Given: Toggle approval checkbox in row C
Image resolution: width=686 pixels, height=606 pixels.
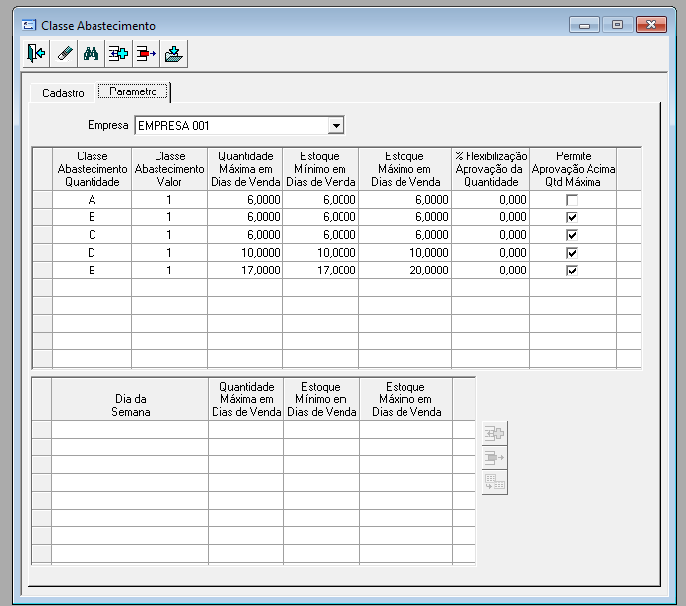Looking at the screenshot, I should point(572,235).
